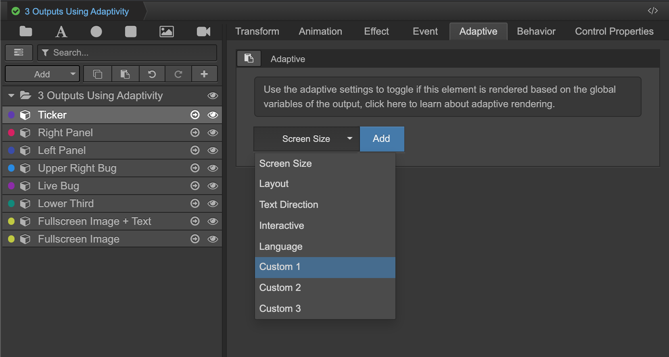Click the paste icon in Adaptive header

click(x=249, y=58)
